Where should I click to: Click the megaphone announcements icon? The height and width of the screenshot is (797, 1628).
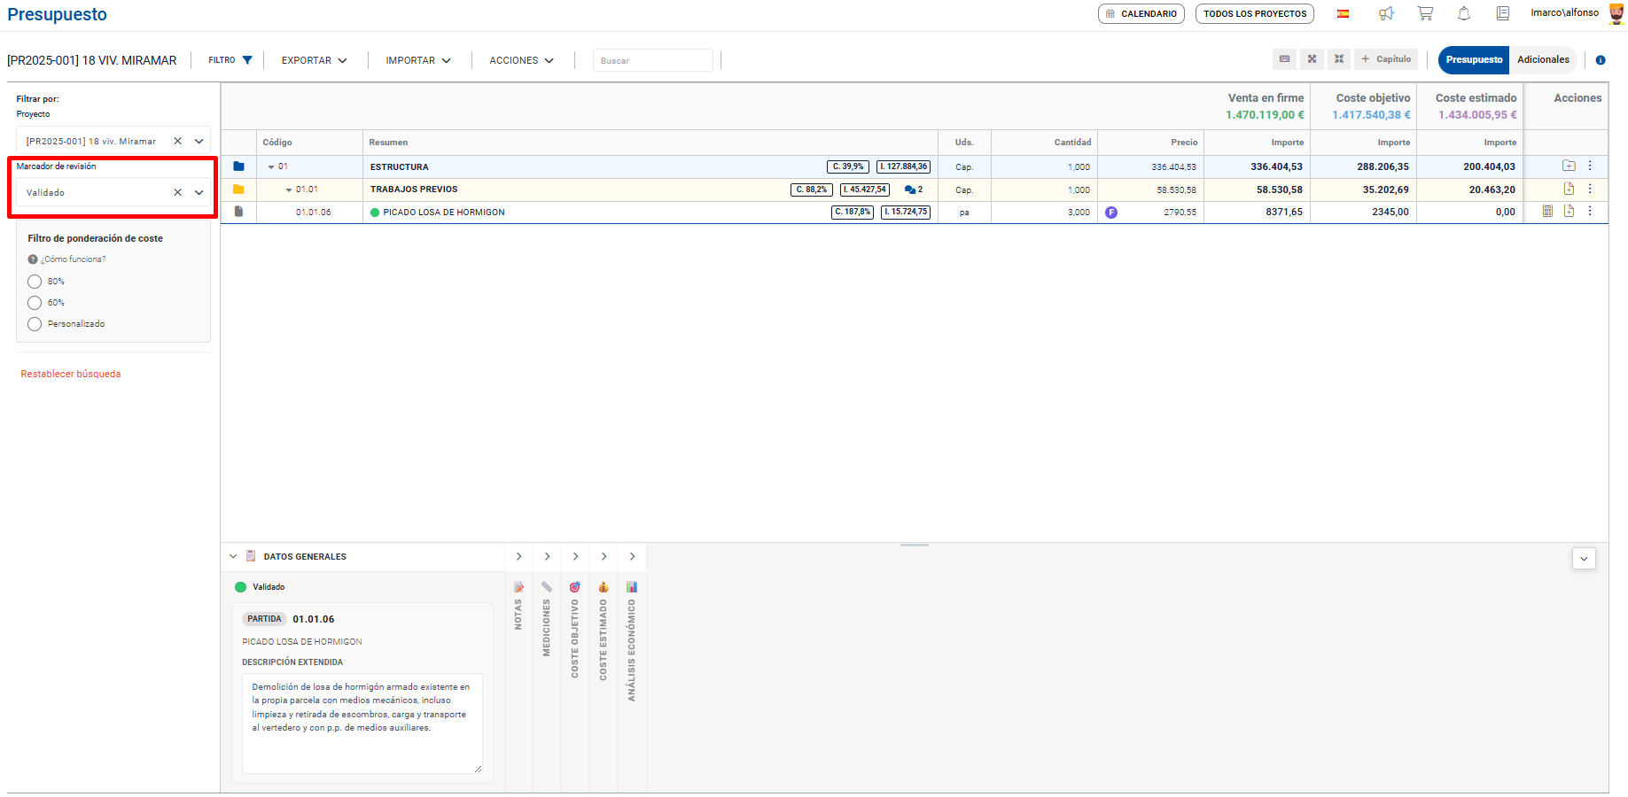[1386, 13]
